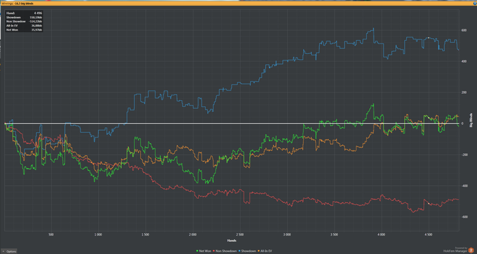Click the Hold'em Manager 2 logo
Image resolution: width=477 pixels, height=254 pixels.
(471, 251)
